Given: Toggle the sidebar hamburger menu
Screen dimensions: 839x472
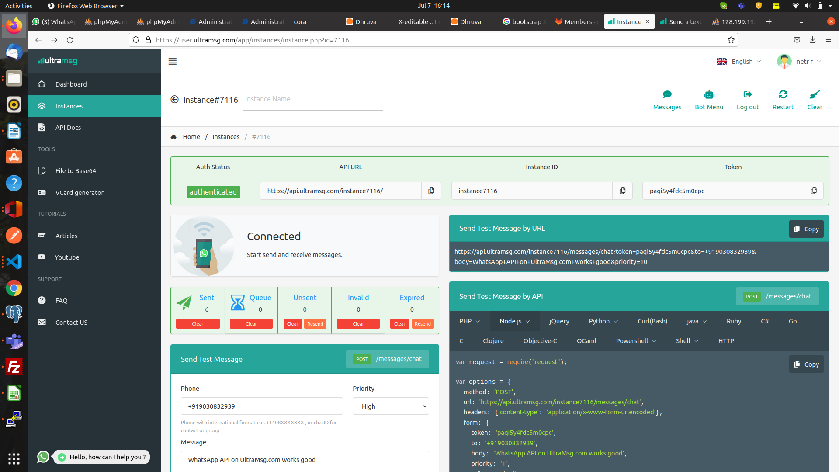Looking at the screenshot, I should 173,61.
